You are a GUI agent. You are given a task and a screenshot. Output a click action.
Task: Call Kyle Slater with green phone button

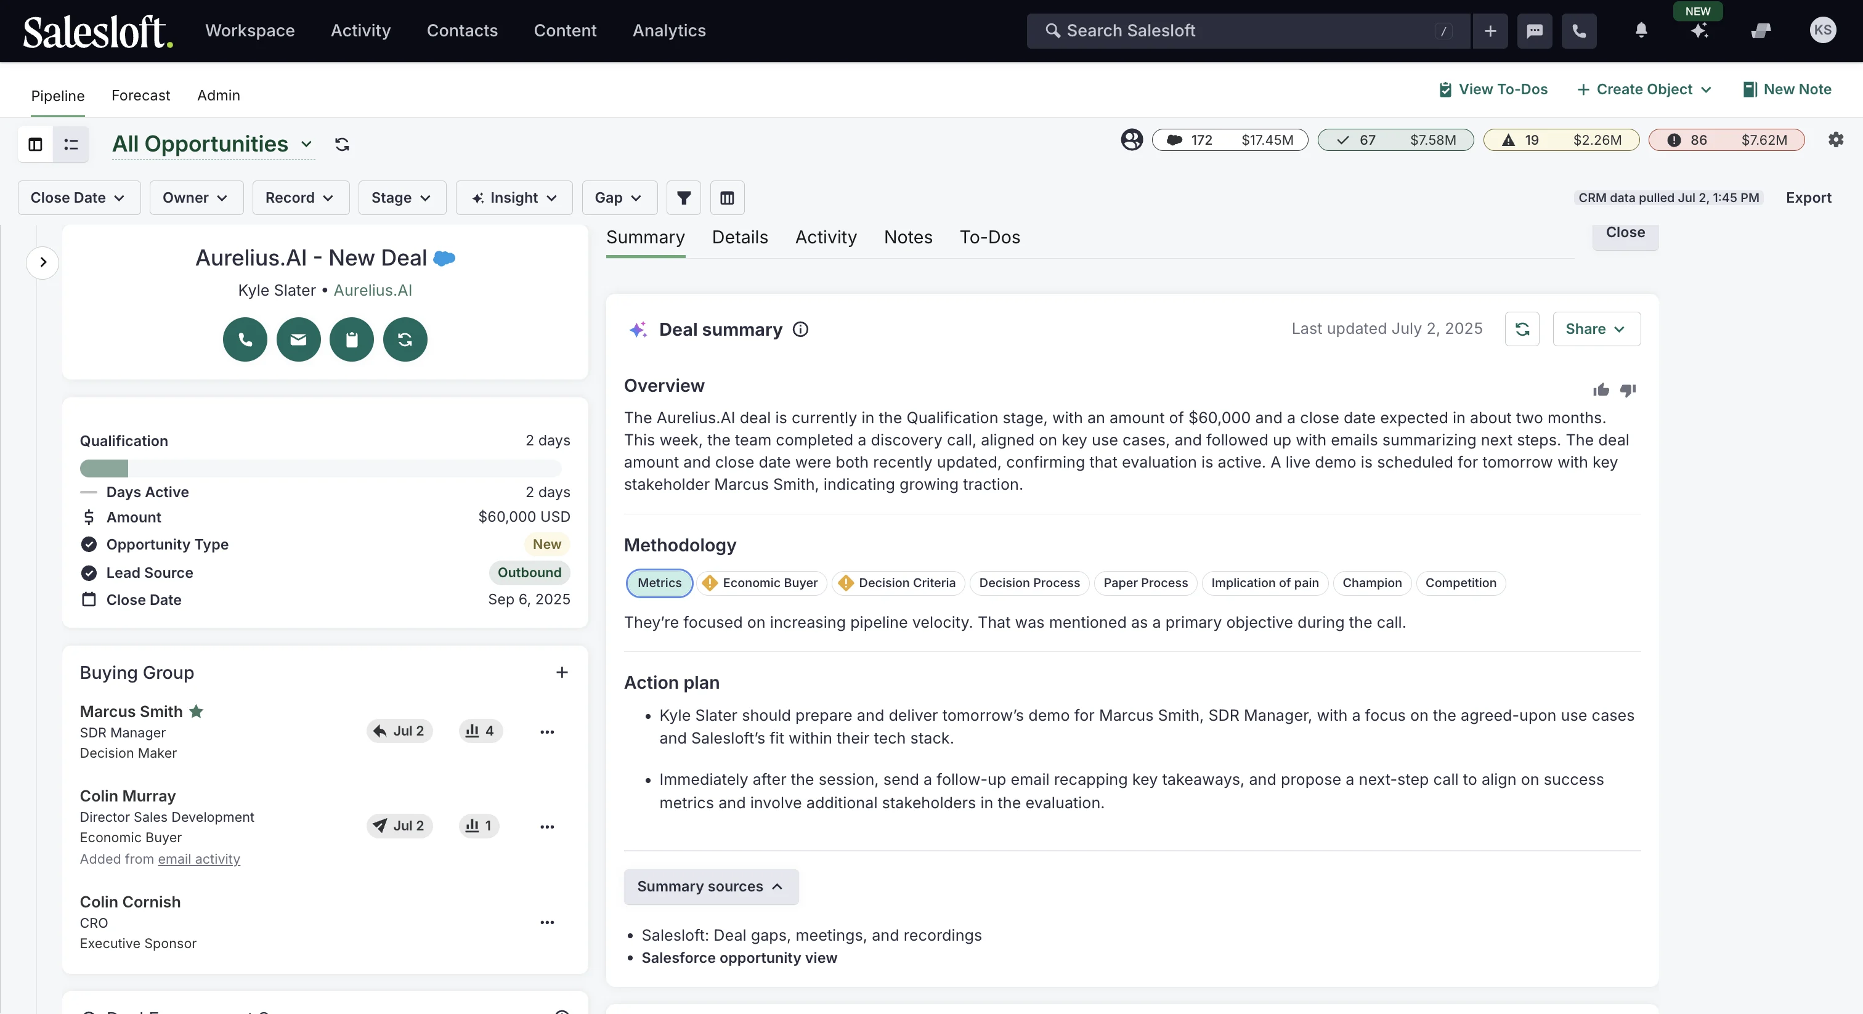tap(245, 339)
